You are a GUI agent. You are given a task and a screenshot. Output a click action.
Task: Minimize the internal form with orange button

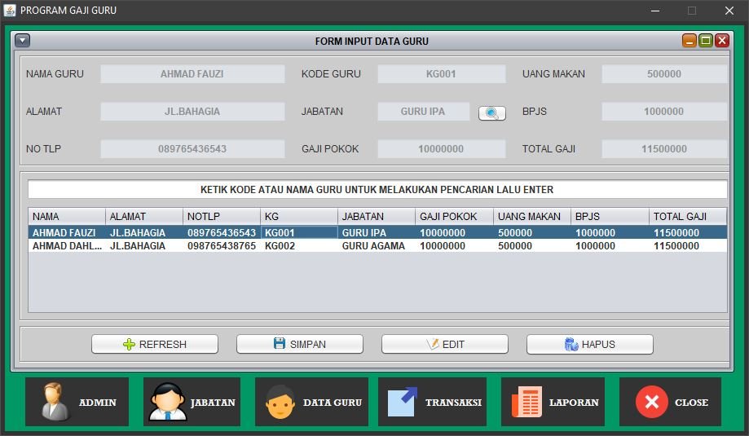click(x=690, y=41)
